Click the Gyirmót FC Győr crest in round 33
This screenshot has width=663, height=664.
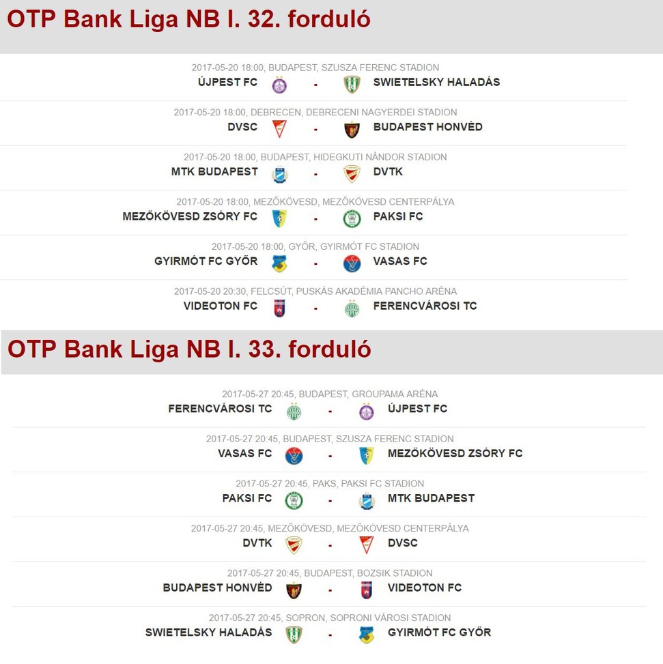(366, 635)
